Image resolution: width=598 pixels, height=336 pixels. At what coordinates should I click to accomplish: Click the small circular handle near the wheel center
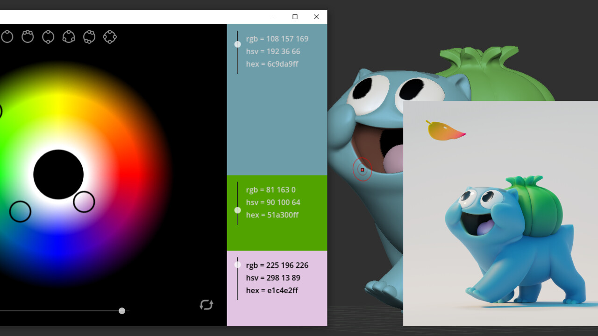tap(85, 200)
